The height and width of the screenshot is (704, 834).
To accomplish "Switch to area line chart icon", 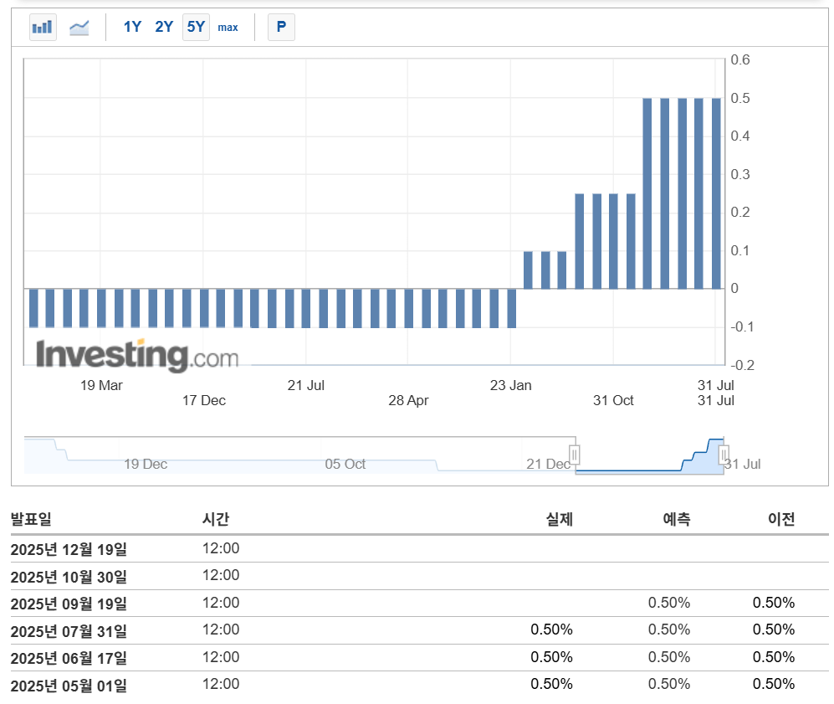I will (x=79, y=27).
